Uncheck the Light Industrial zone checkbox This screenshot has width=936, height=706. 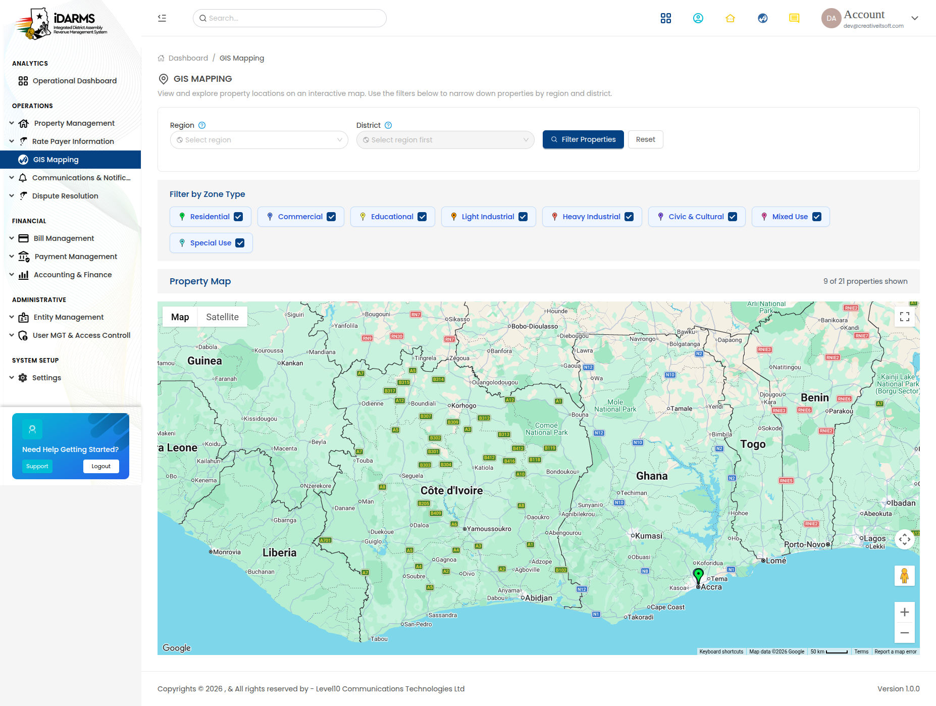coord(523,217)
